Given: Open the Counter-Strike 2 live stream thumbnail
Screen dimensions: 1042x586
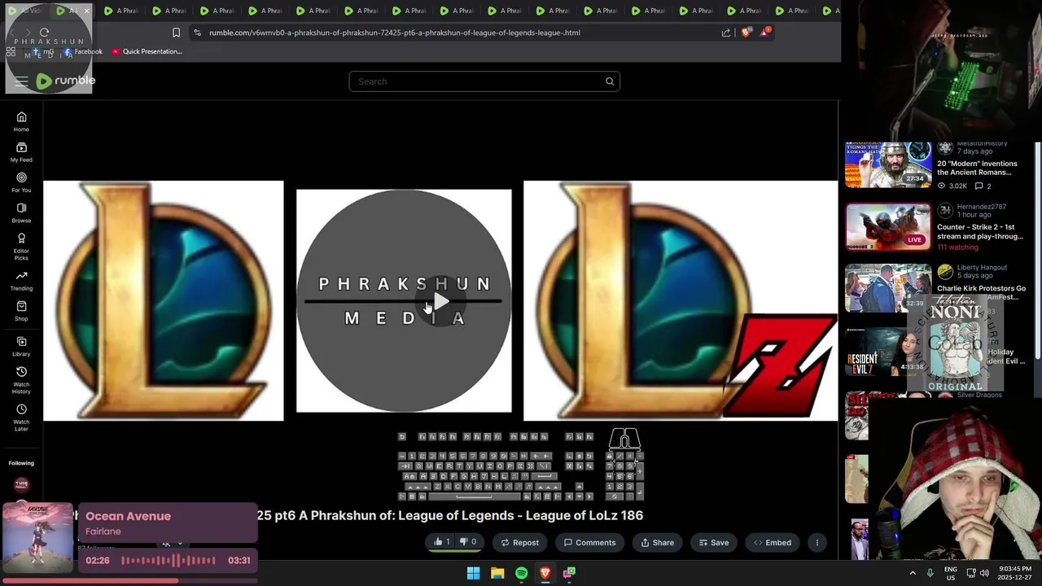Looking at the screenshot, I should pos(887,226).
